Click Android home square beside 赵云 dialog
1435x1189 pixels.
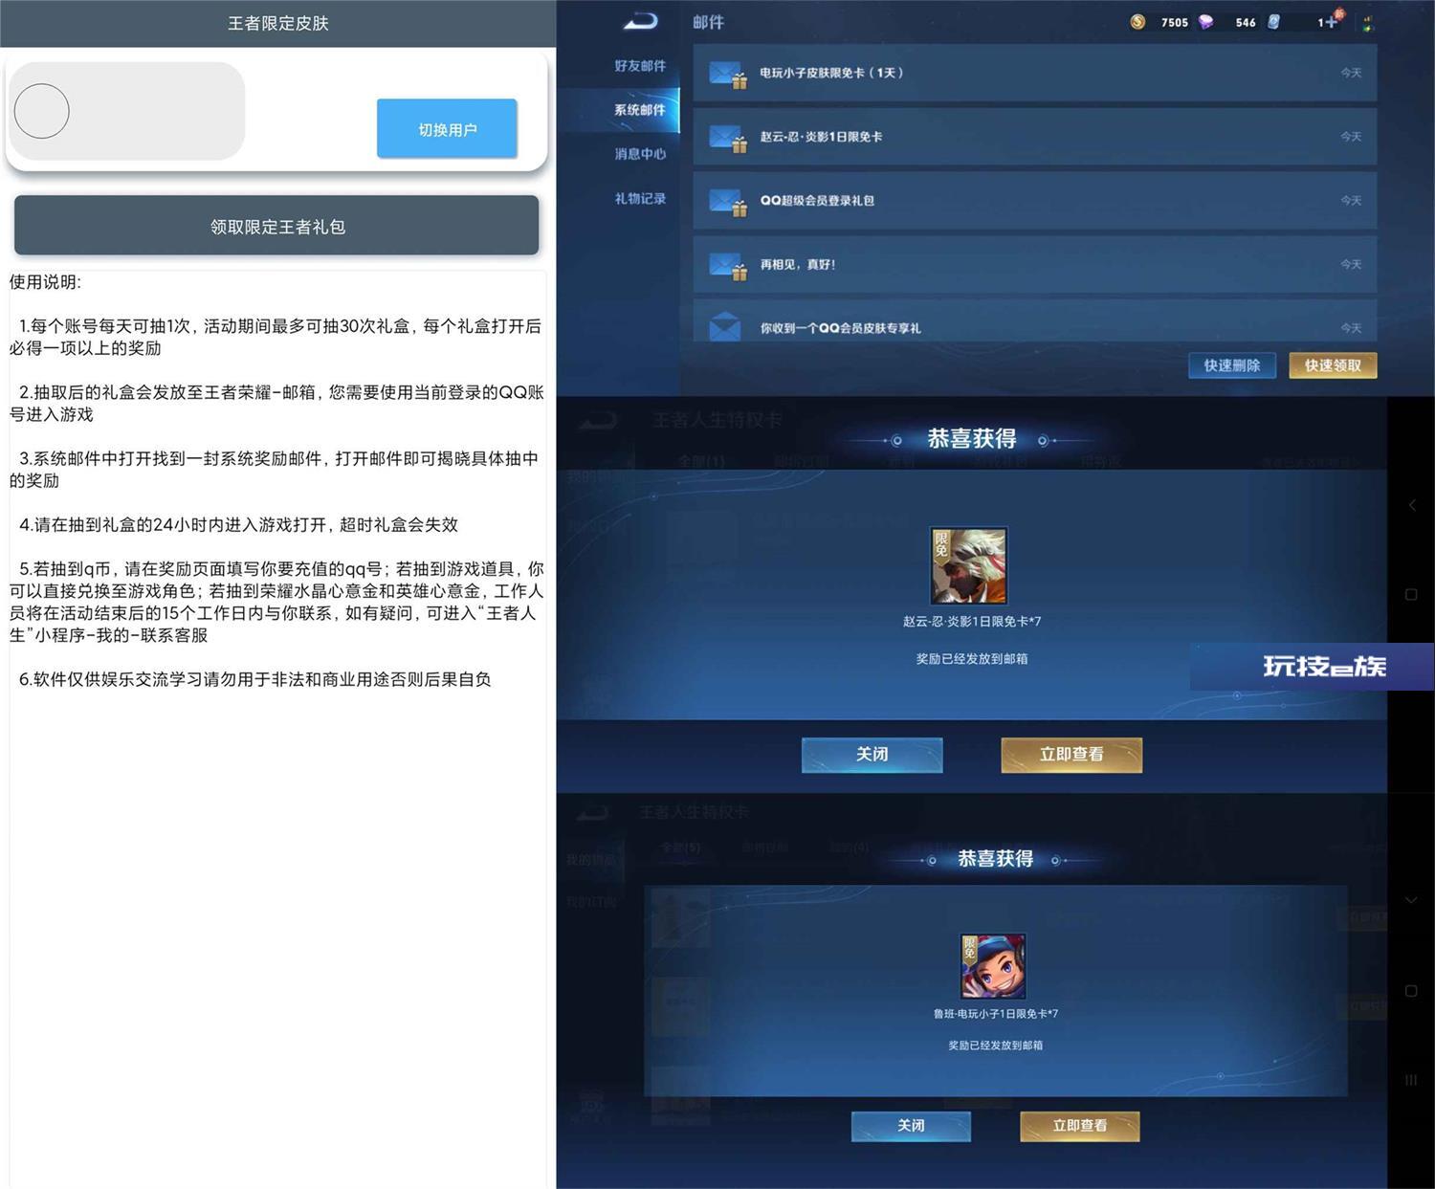point(1411,595)
